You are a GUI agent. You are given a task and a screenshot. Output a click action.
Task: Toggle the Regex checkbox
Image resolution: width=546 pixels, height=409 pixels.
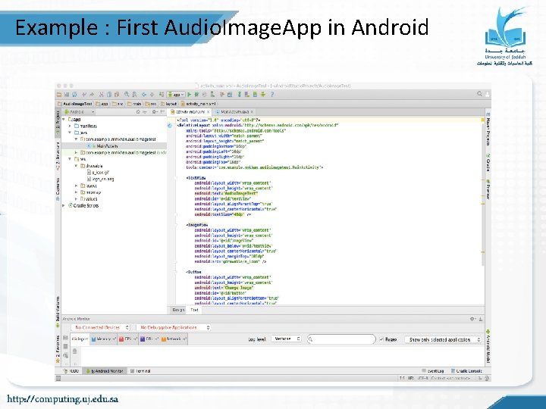381,339
